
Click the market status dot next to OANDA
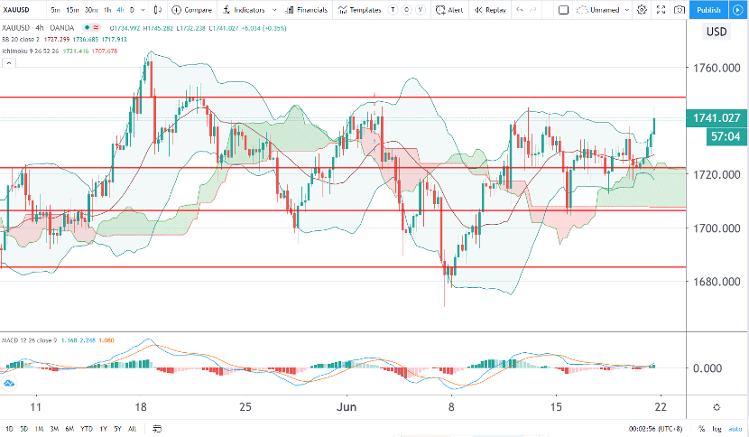click(87, 28)
